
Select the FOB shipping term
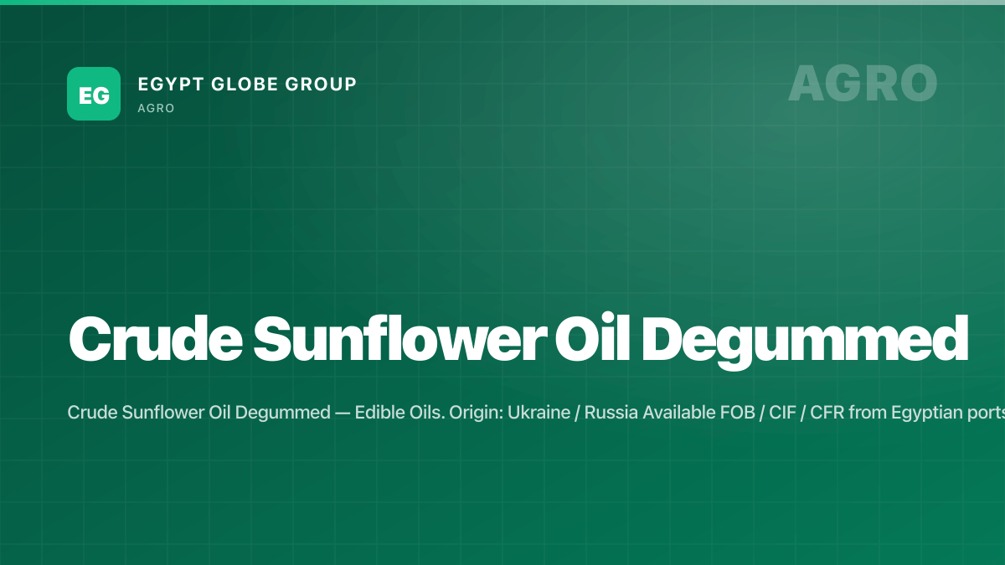coord(730,413)
